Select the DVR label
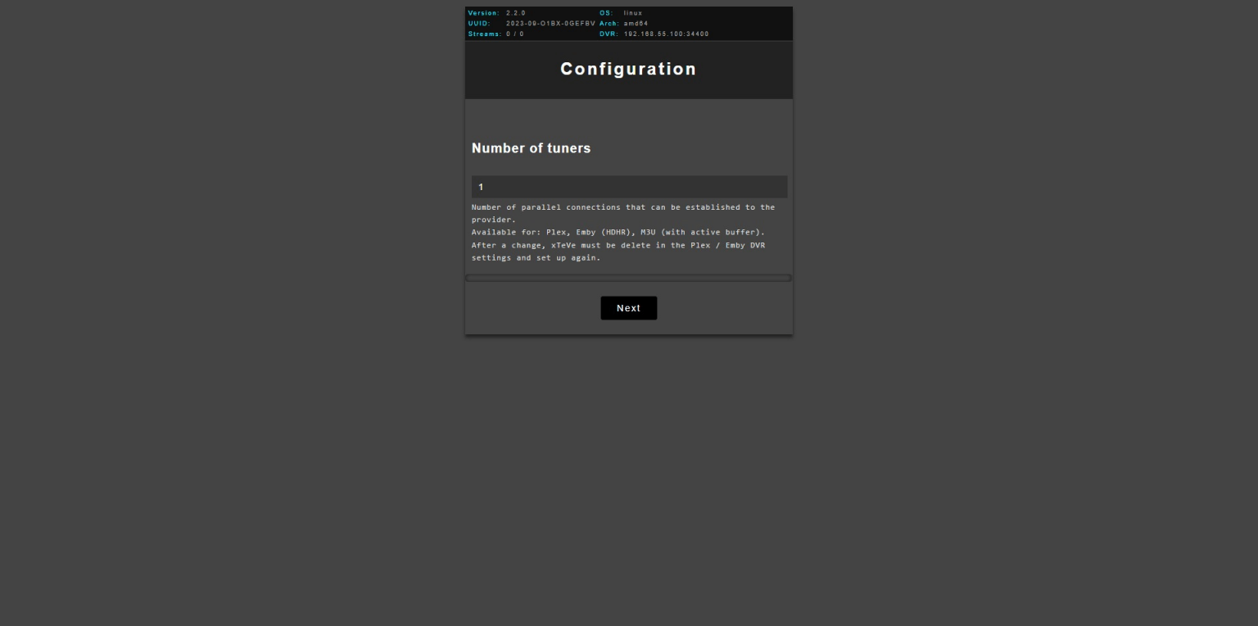 click(609, 34)
